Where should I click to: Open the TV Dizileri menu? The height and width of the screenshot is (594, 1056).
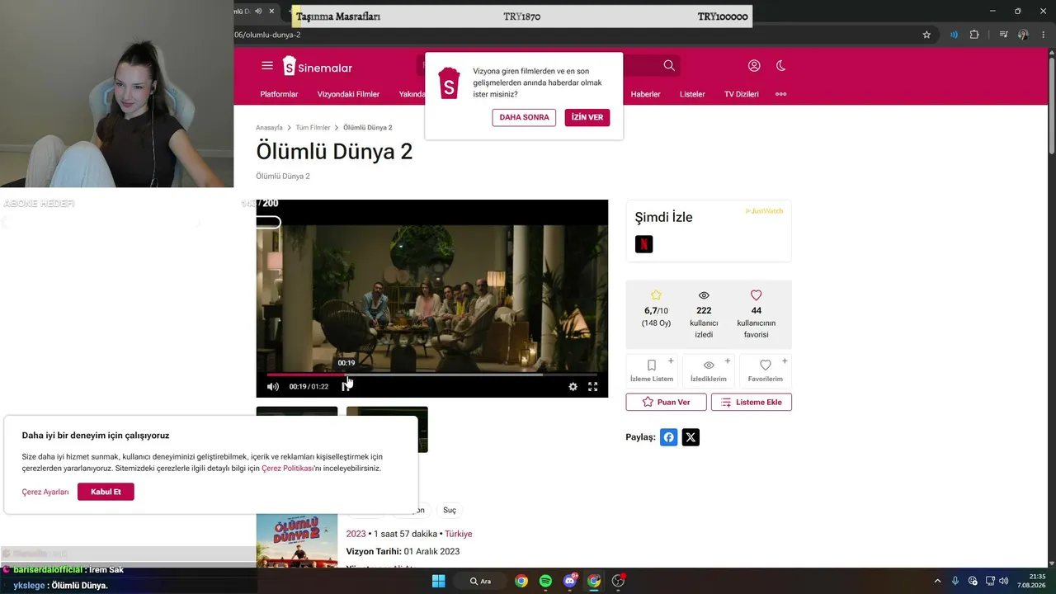[741, 94]
